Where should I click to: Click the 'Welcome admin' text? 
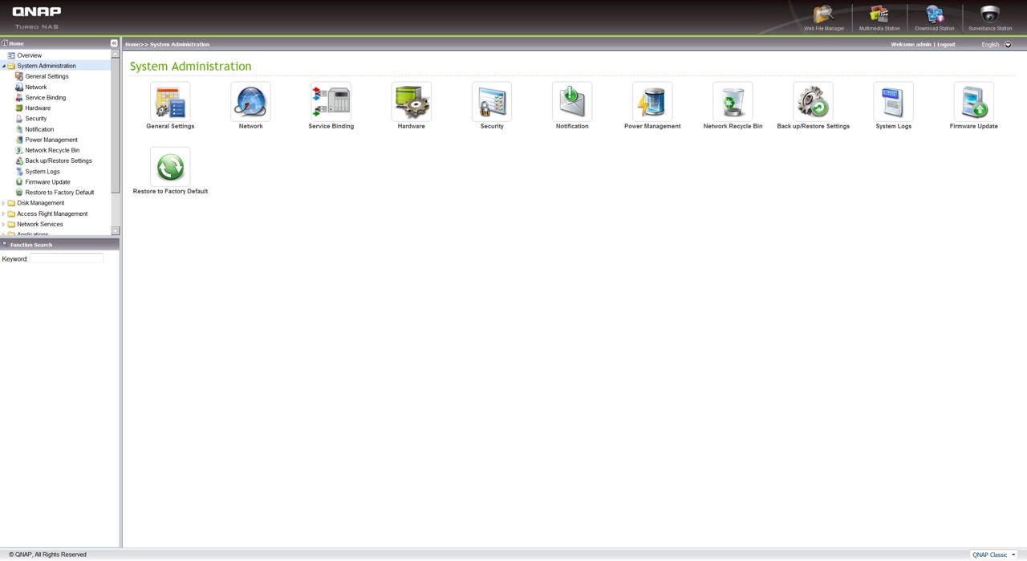tap(911, 44)
